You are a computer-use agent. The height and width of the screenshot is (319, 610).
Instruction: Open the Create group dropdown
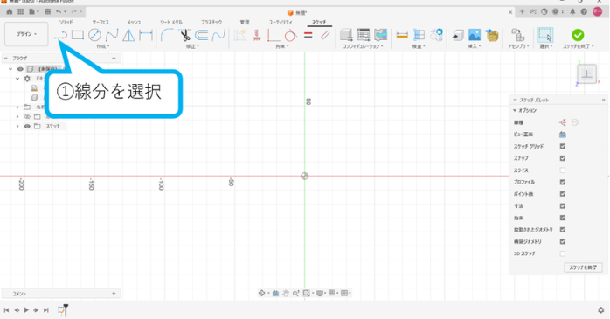(x=103, y=46)
